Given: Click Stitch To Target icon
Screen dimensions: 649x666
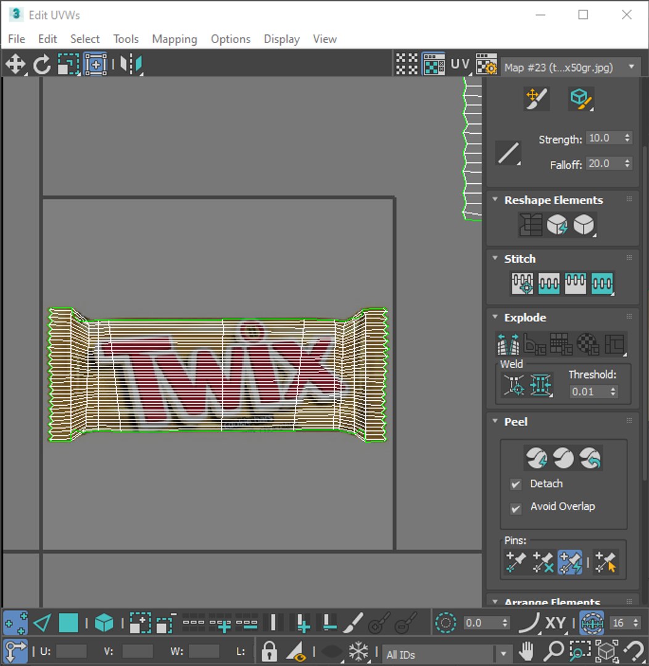Looking at the screenshot, I should [523, 283].
